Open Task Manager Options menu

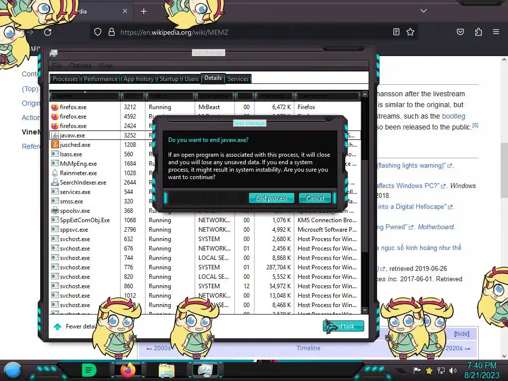pos(80,65)
